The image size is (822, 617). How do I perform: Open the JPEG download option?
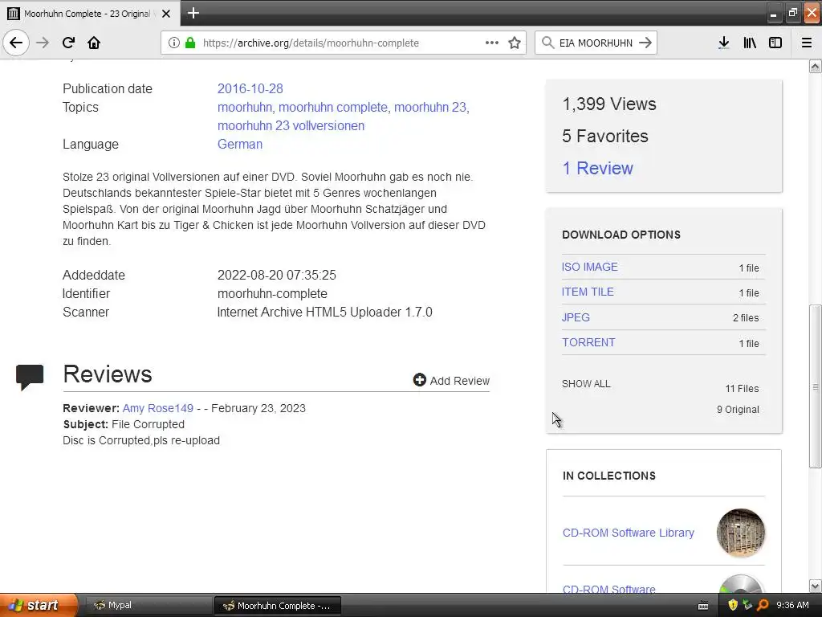click(x=576, y=317)
